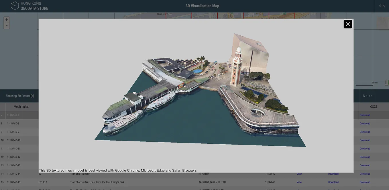Click the 3D Visualisation Map title
The image size is (389, 190).
click(x=202, y=6)
